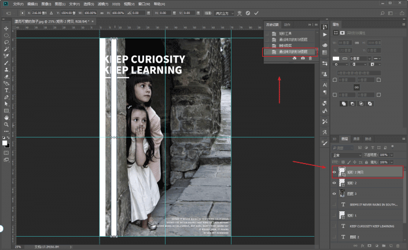Create new snapshot camera icon in History
Viewport: 408px width, 250px height.
click(303, 58)
